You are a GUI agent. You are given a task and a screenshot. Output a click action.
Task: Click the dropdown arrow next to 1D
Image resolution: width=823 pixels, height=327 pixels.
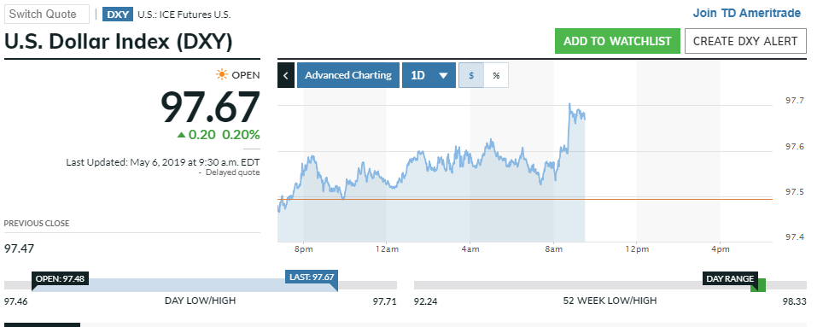click(x=443, y=76)
